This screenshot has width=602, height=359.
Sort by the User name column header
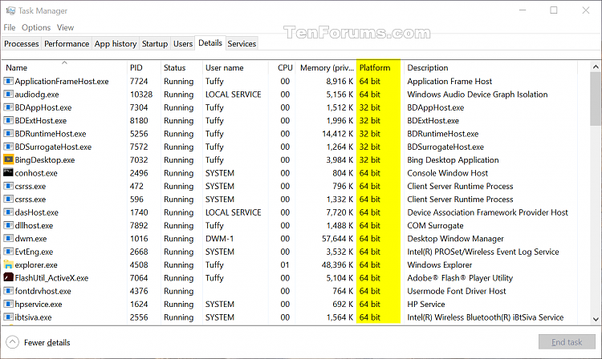235,67
